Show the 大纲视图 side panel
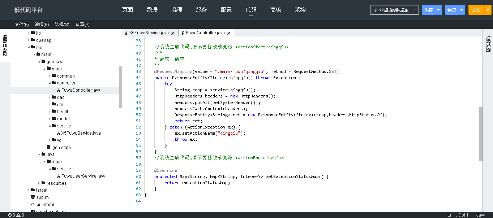 488,43
